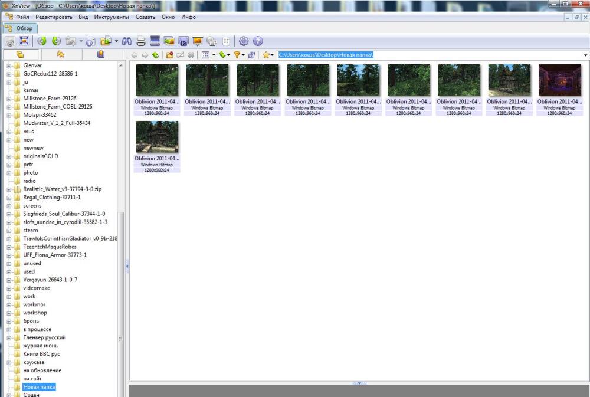
Task: Select the purple interior Oblivion thumbnail
Action: click(x=559, y=80)
